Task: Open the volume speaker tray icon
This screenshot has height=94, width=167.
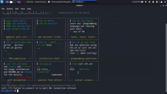Action: (150, 2)
